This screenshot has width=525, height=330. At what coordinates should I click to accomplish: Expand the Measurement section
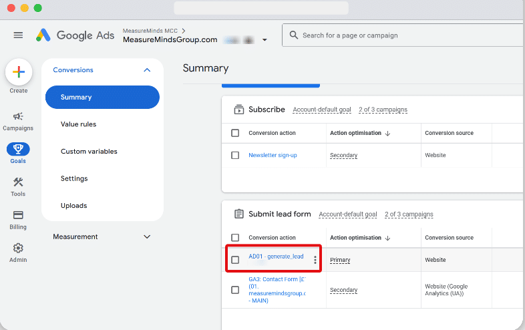[x=147, y=236]
